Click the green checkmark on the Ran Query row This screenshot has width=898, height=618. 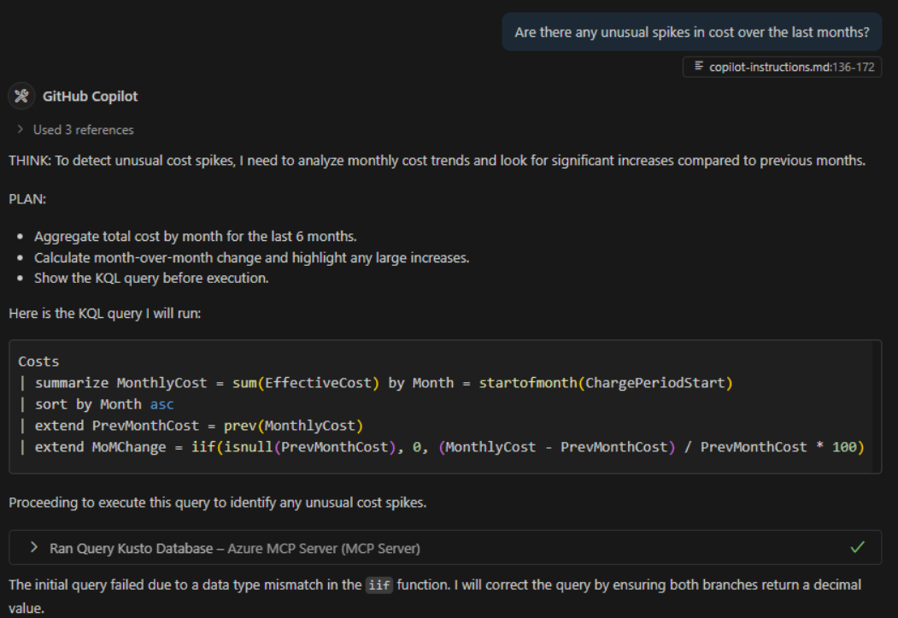tap(858, 547)
